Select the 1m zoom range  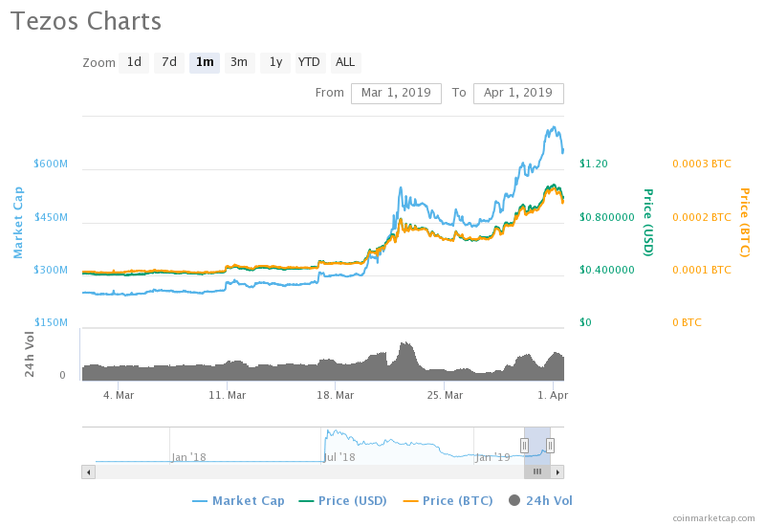[x=205, y=62]
